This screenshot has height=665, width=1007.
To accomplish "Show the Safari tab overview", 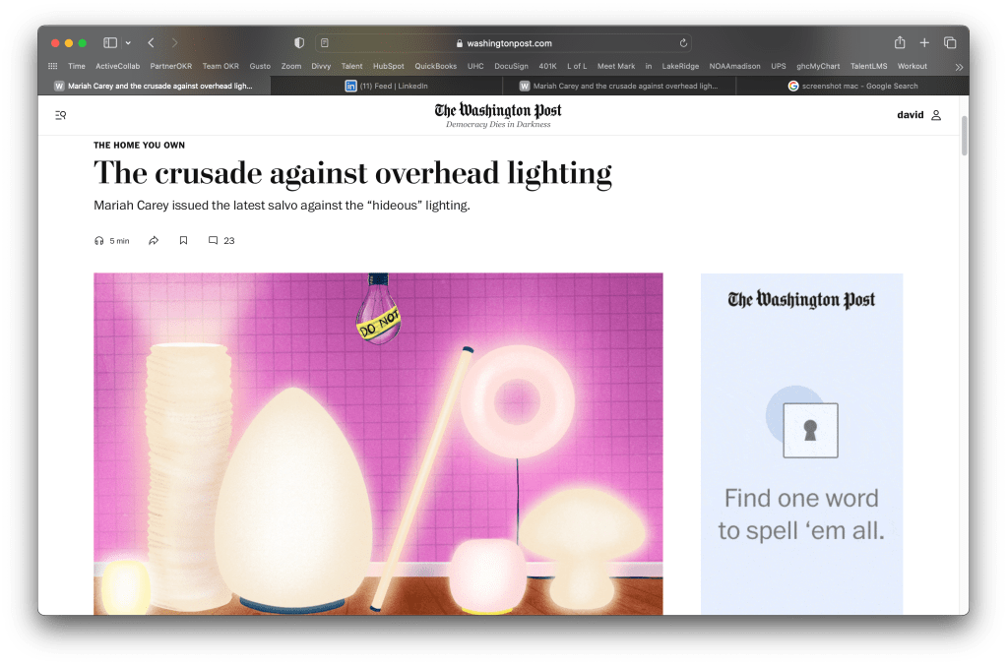I will click(950, 43).
